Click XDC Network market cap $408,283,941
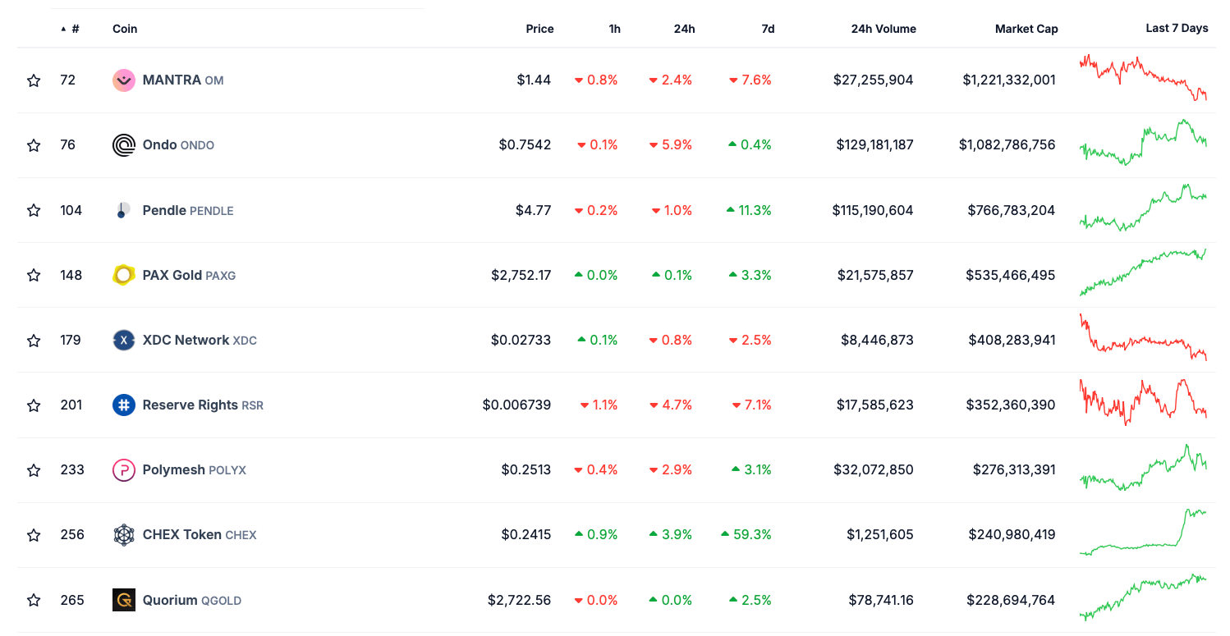This screenshot has height=636, width=1230. point(1012,340)
